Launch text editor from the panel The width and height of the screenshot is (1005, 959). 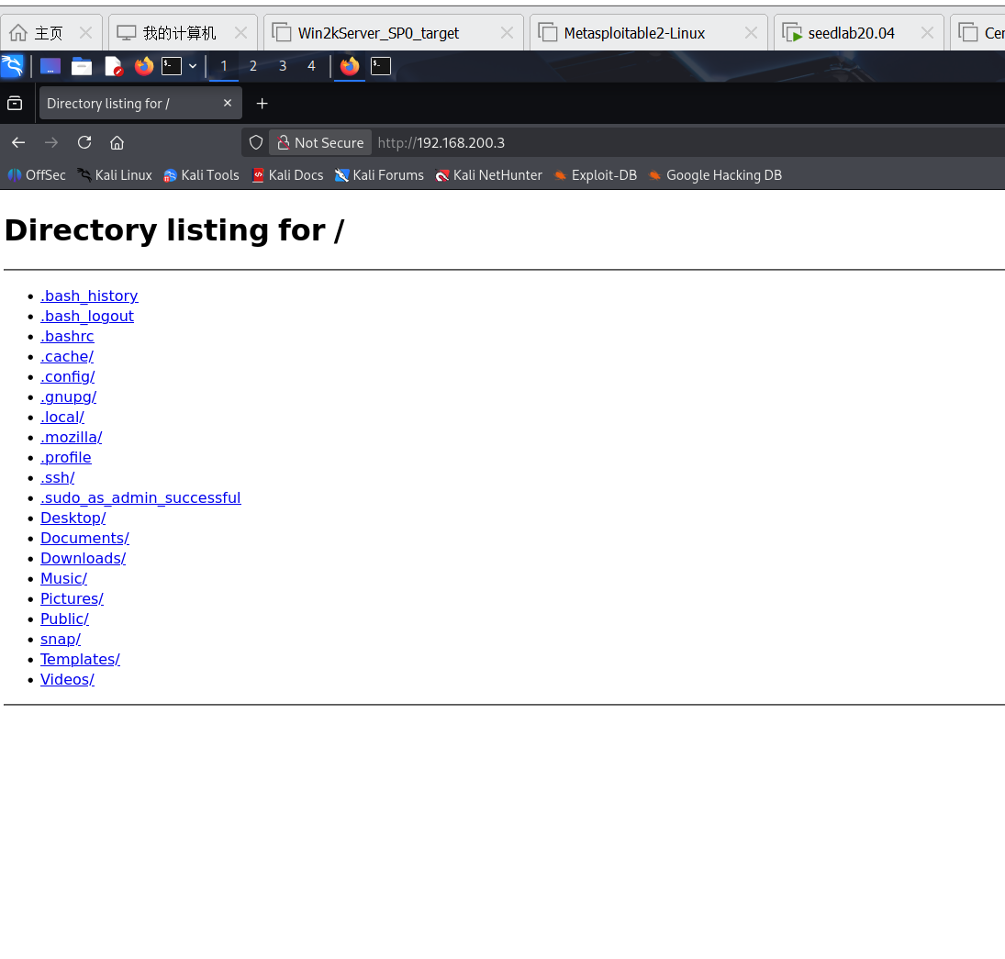pos(113,66)
